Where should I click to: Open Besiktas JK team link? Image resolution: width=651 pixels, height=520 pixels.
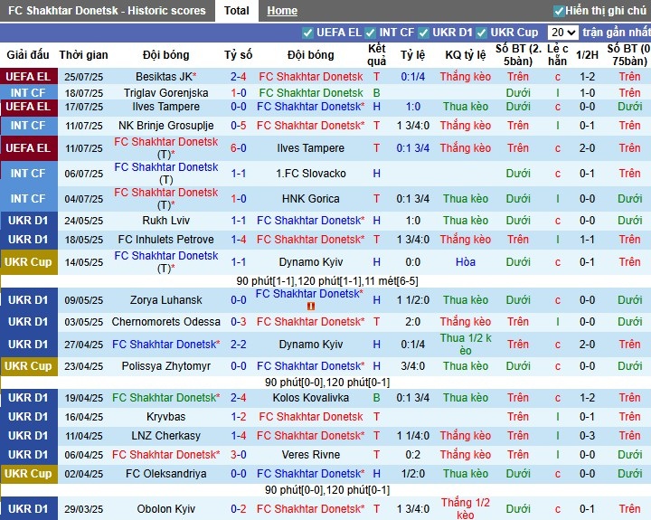click(165, 77)
